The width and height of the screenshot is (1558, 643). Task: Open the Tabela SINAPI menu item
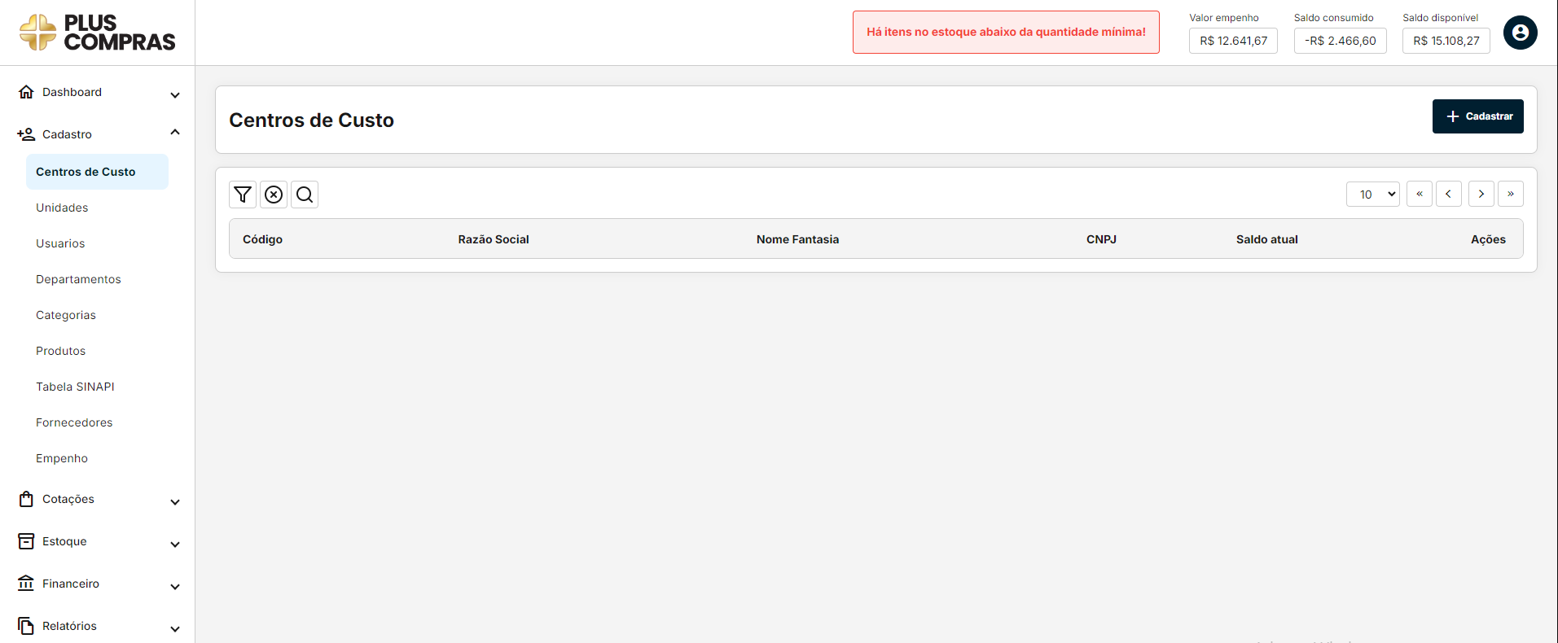click(75, 387)
